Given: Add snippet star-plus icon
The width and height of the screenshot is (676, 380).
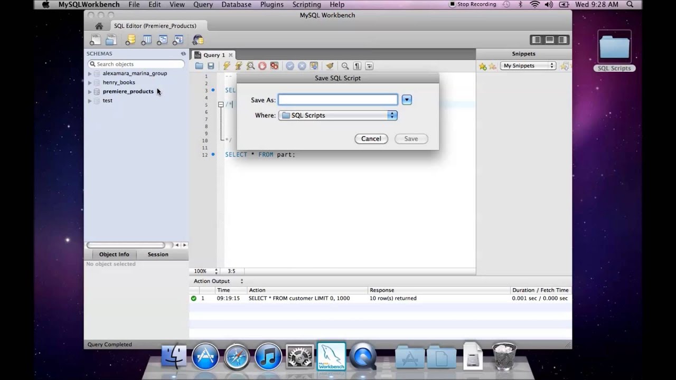Looking at the screenshot, I should click(x=483, y=66).
